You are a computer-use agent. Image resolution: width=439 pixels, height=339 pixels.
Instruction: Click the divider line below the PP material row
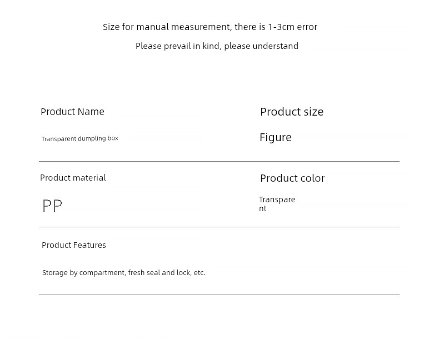(x=219, y=227)
